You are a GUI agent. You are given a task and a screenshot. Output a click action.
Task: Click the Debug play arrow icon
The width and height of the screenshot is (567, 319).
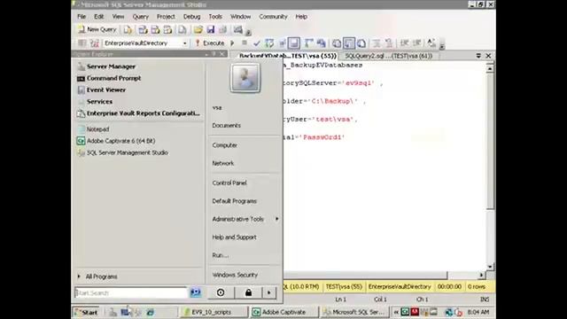232,43
